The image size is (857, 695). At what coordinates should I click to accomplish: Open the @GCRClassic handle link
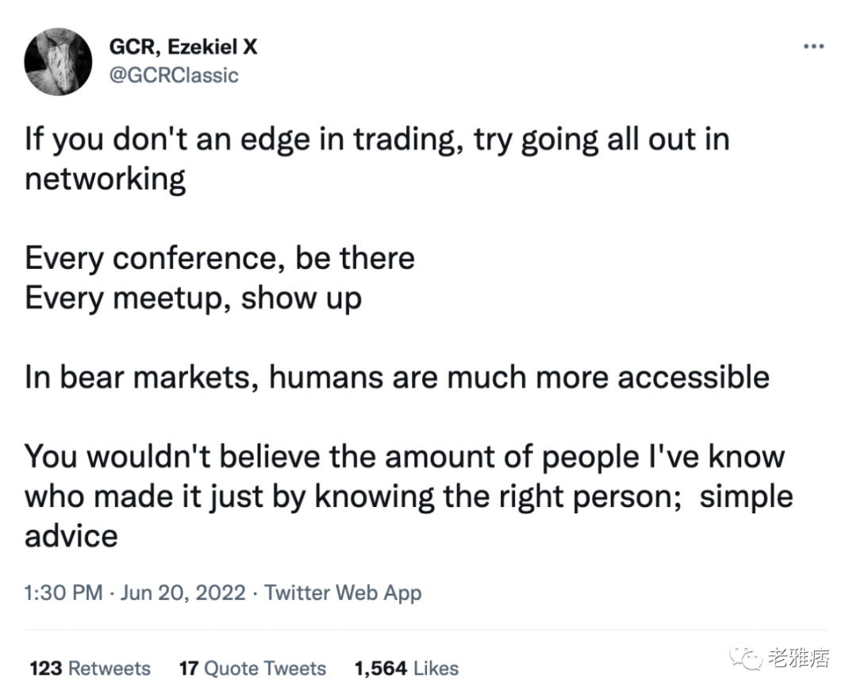(174, 75)
